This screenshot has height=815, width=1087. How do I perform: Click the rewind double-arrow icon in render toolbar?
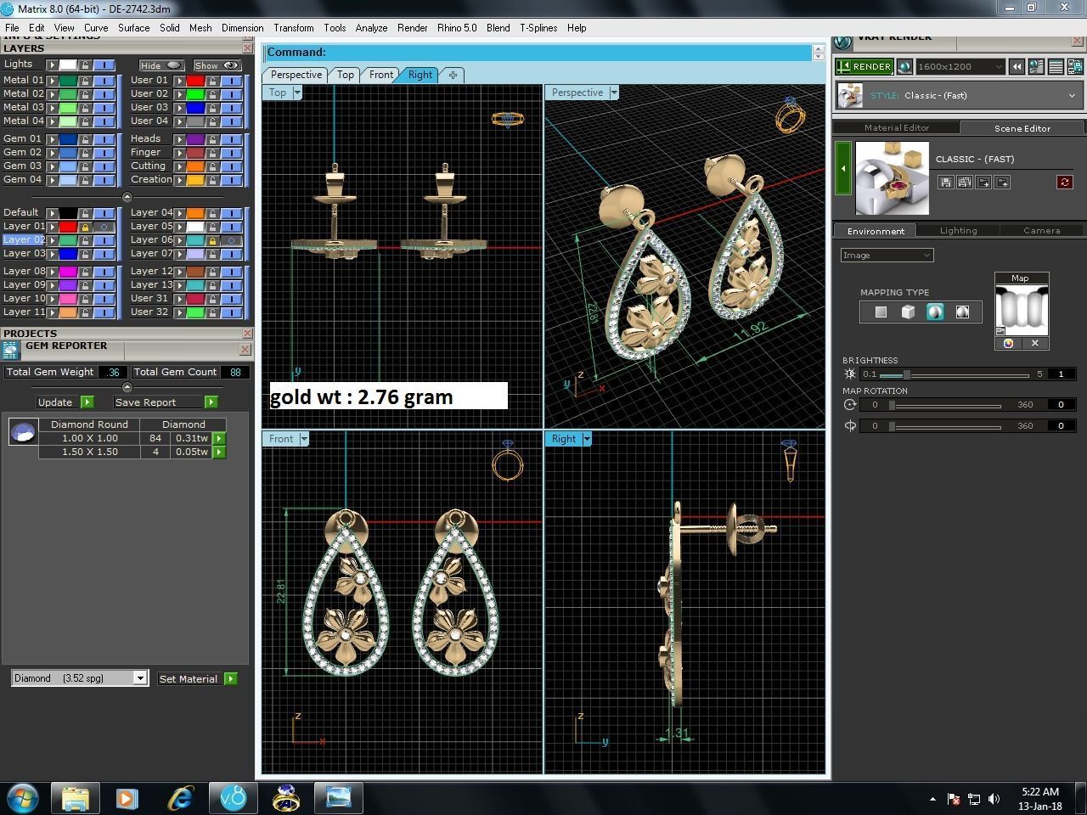pos(1017,66)
